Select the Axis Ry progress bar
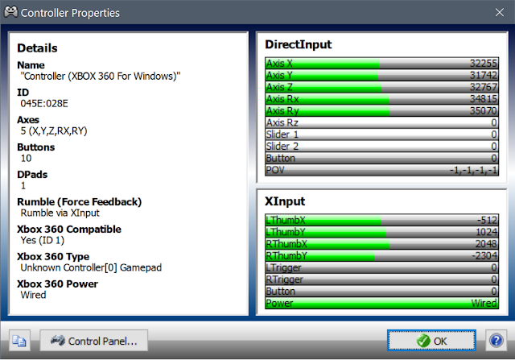 (x=381, y=110)
